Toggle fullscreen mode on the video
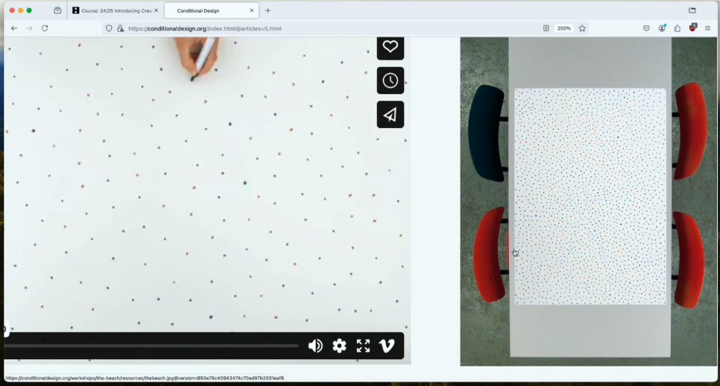This screenshot has width=720, height=386. pyautogui.click(x=363, y=346)
